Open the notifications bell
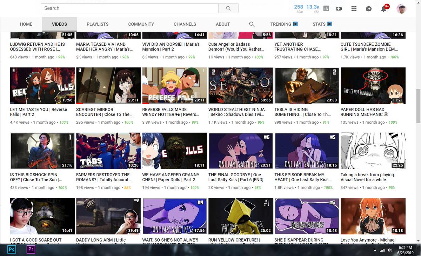 click(384, 8)
